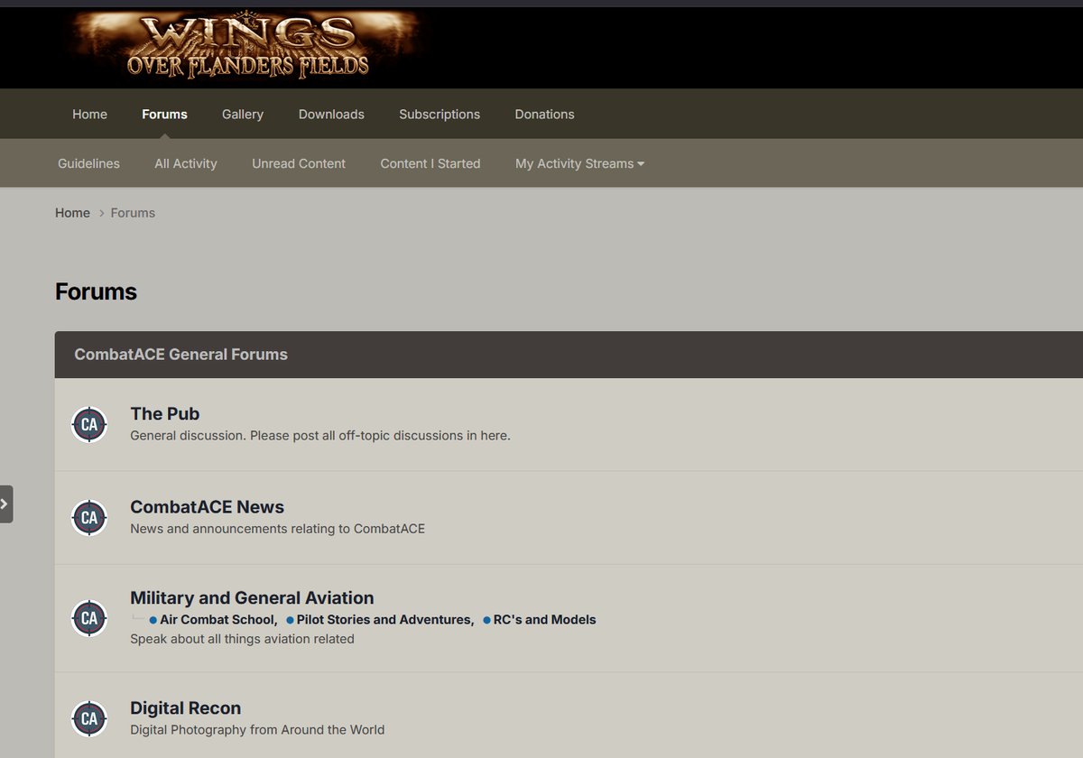Go to the Home nav tab
Viewport: 1083px width, 758px height.
pos(89,114)
